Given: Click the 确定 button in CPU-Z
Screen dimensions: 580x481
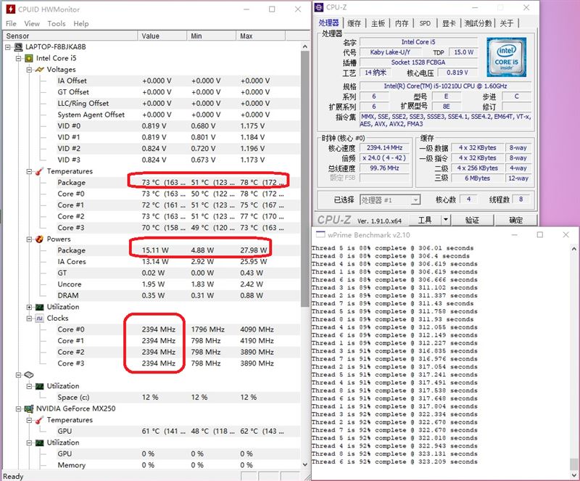Looking at the screenshot, I should tap(515, 220).
